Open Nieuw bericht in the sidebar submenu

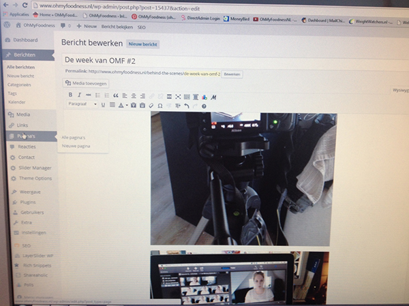(20, 76)
